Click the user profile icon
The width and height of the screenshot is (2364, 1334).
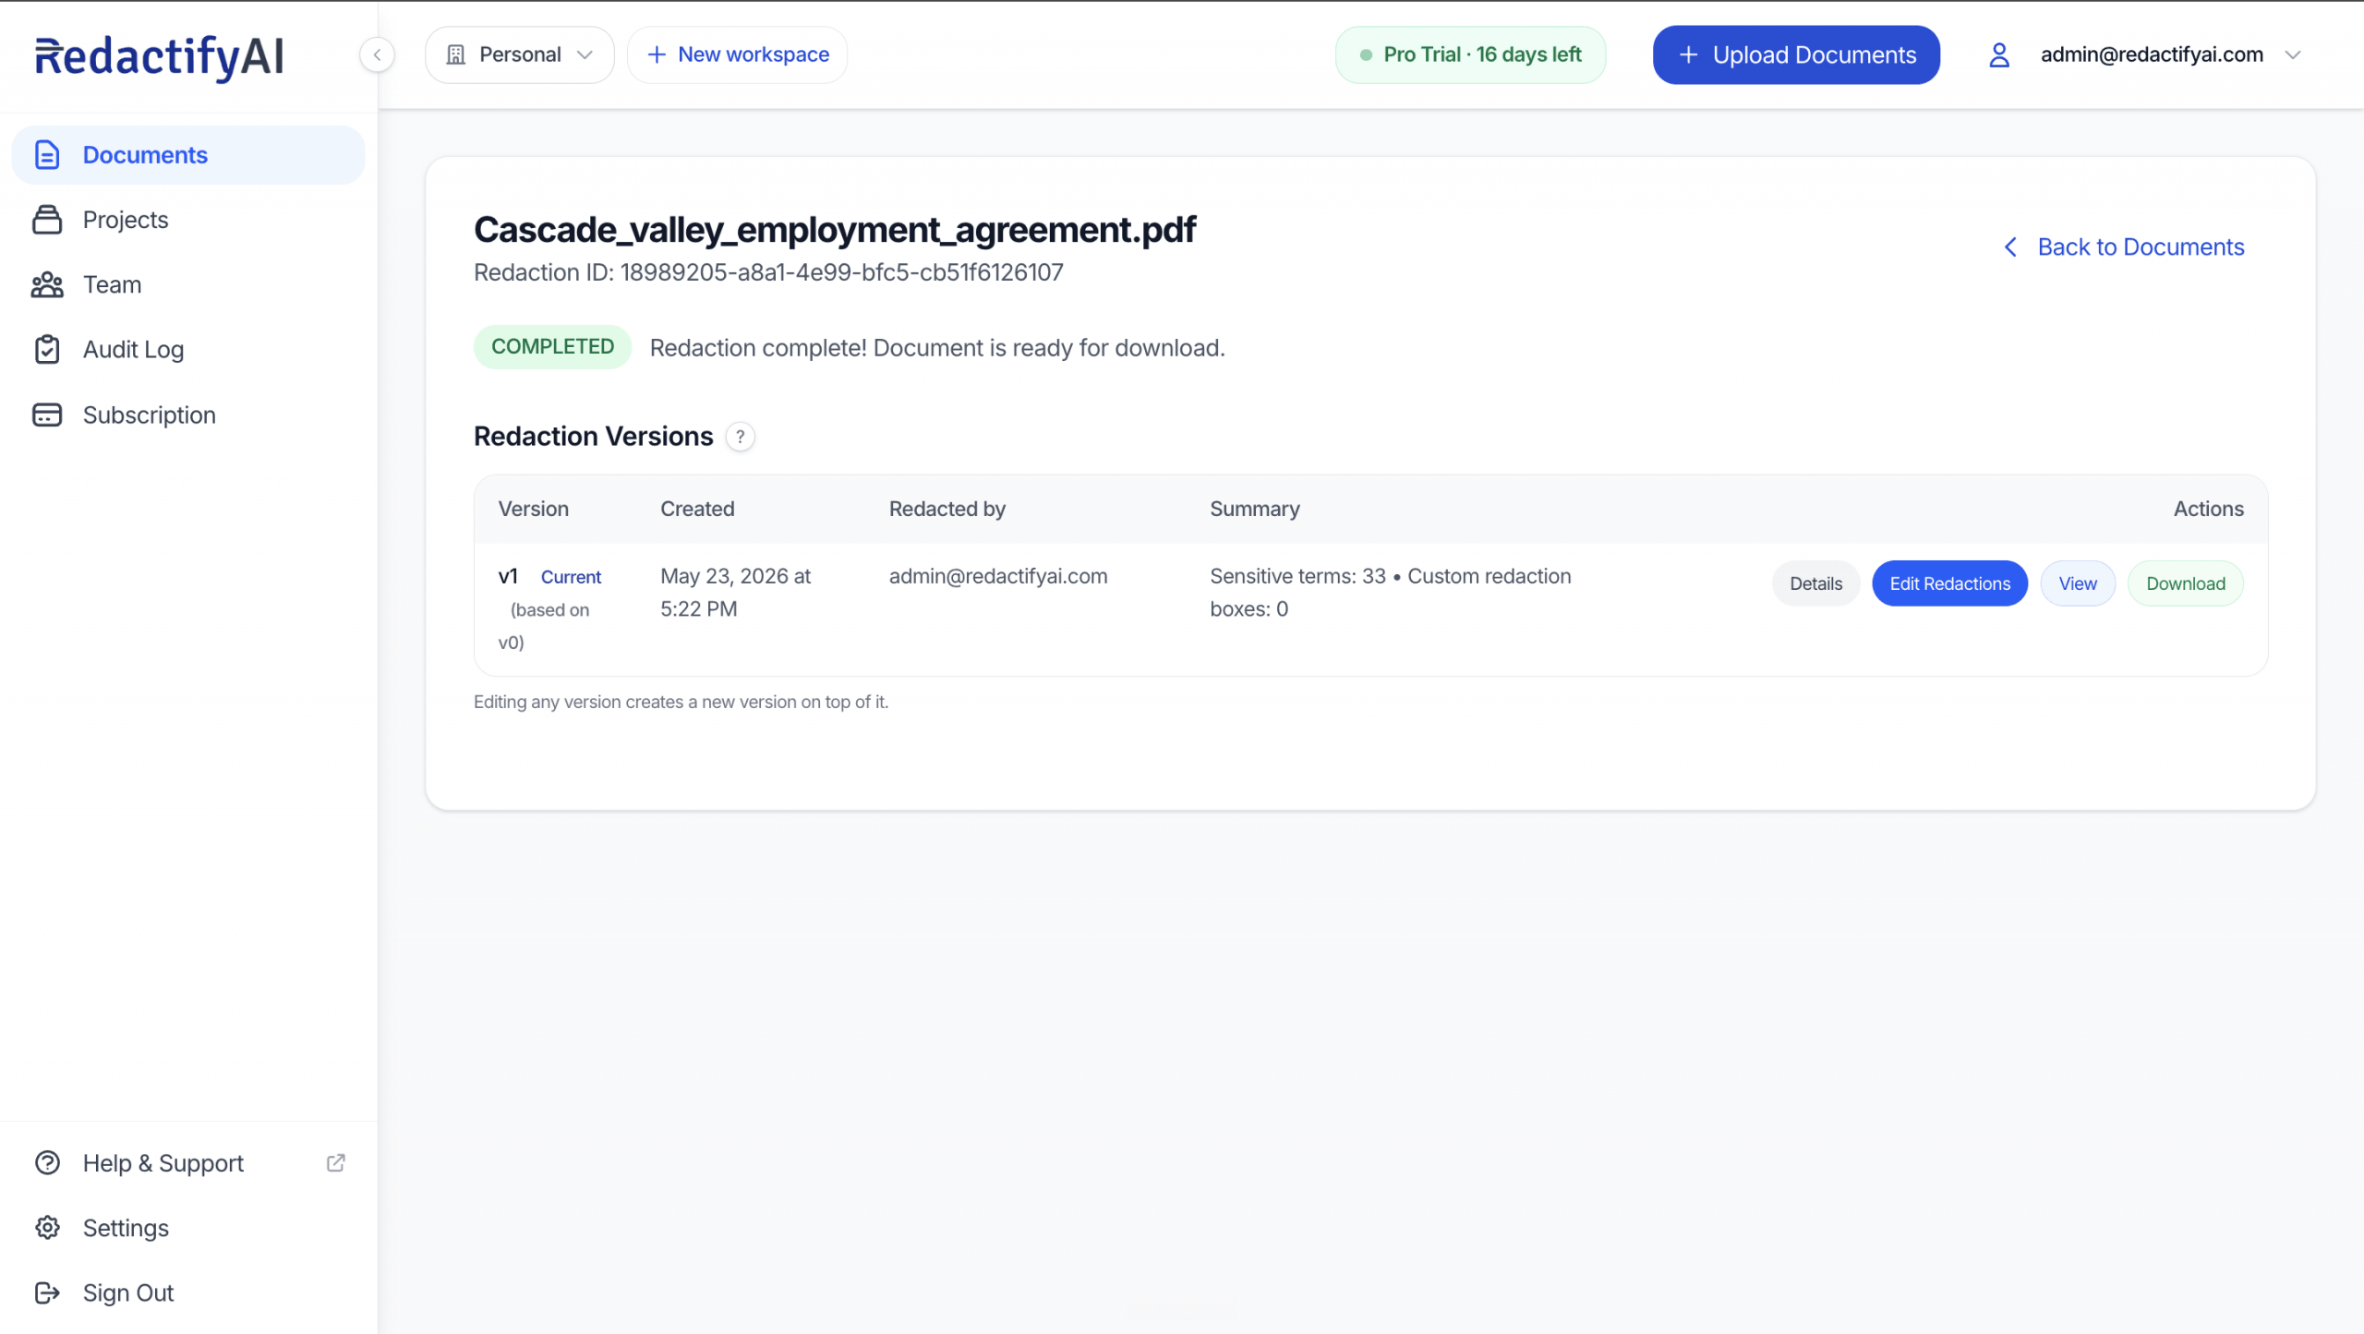(1999, 54)
